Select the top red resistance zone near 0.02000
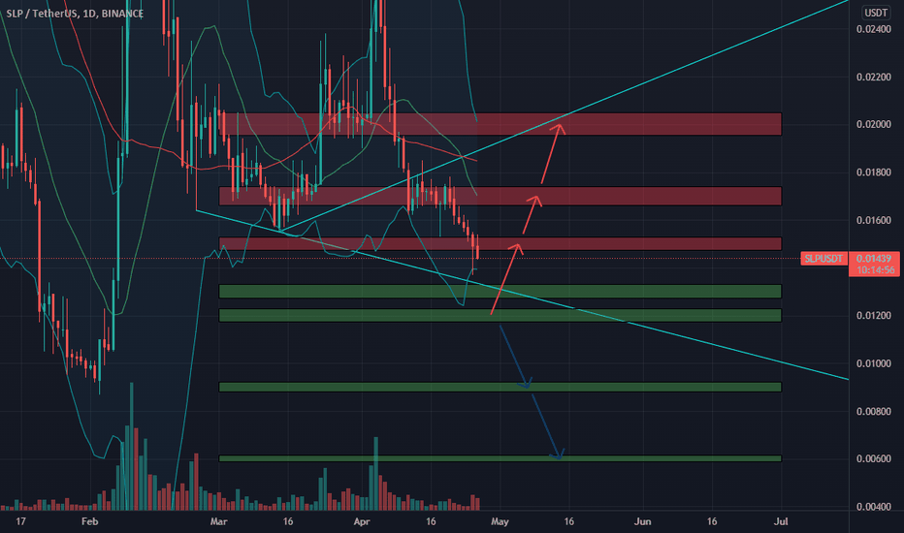Screen dimensions: 904x533 (x=500, y=124)
